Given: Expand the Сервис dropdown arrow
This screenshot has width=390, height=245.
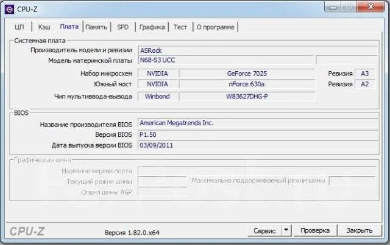Looking at the screenshot, I should (x=286, y=230).
